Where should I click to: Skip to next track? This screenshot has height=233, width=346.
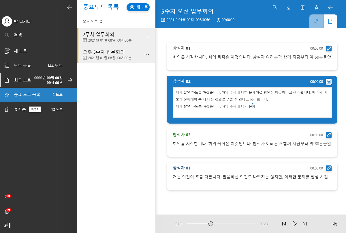(x=305, y=224)
